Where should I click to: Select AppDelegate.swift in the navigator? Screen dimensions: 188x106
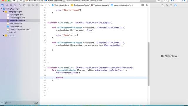point(16,15)
